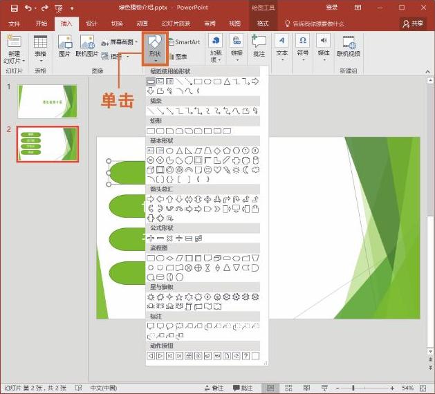Choose the moon shape in Basic Shapes

pyautogui.click(x=246, y=169)
